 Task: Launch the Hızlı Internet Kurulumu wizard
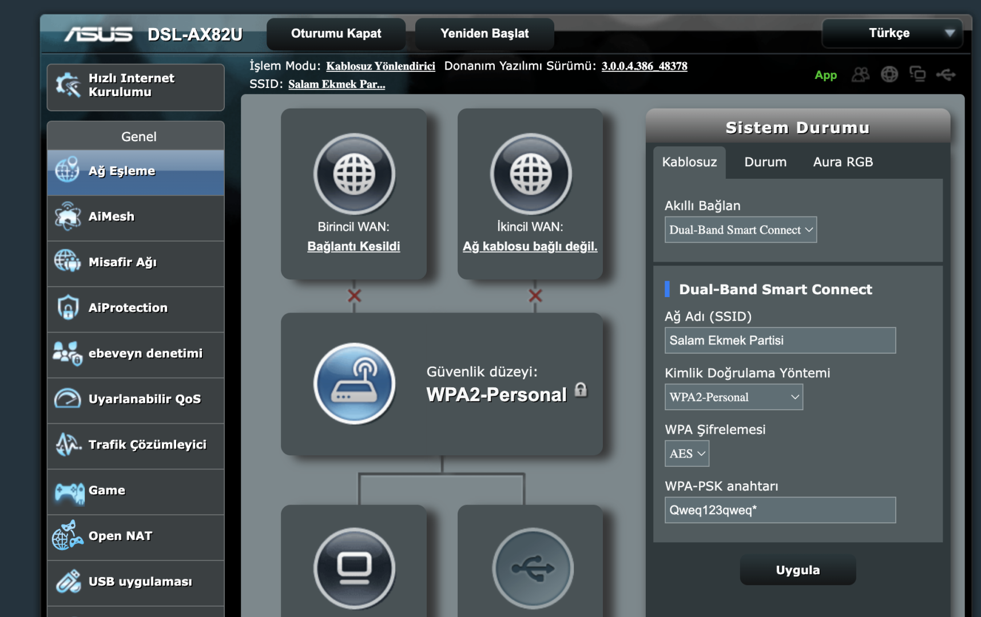tap(136, 87)
